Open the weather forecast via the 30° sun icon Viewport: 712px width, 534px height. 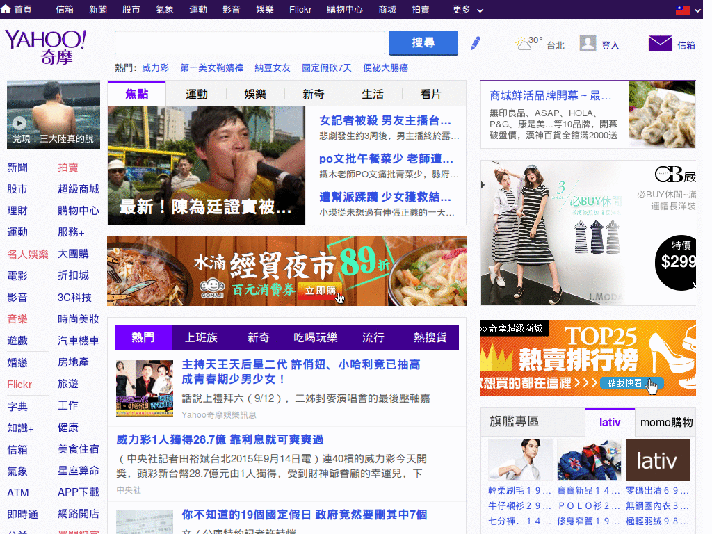[x=525, y=43]
